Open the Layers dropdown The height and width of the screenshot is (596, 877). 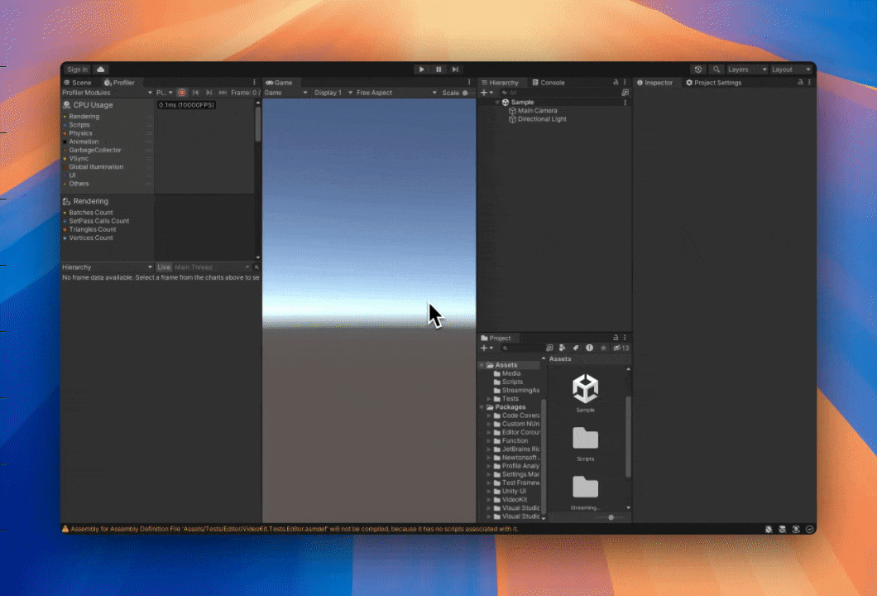[x=746, y=70]
